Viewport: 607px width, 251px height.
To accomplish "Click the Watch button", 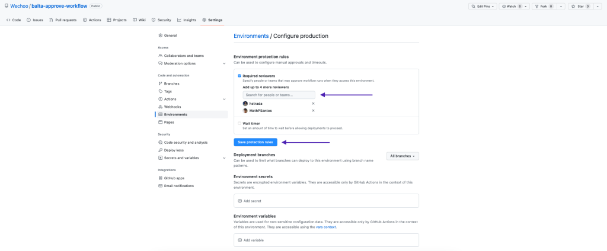I will (x=514, y=7).
